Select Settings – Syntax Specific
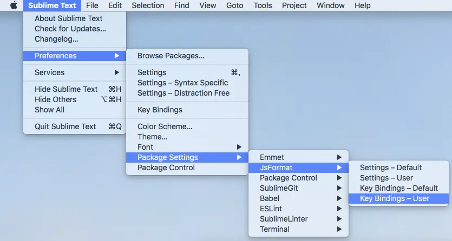452x241 pixels. point(182,83)
